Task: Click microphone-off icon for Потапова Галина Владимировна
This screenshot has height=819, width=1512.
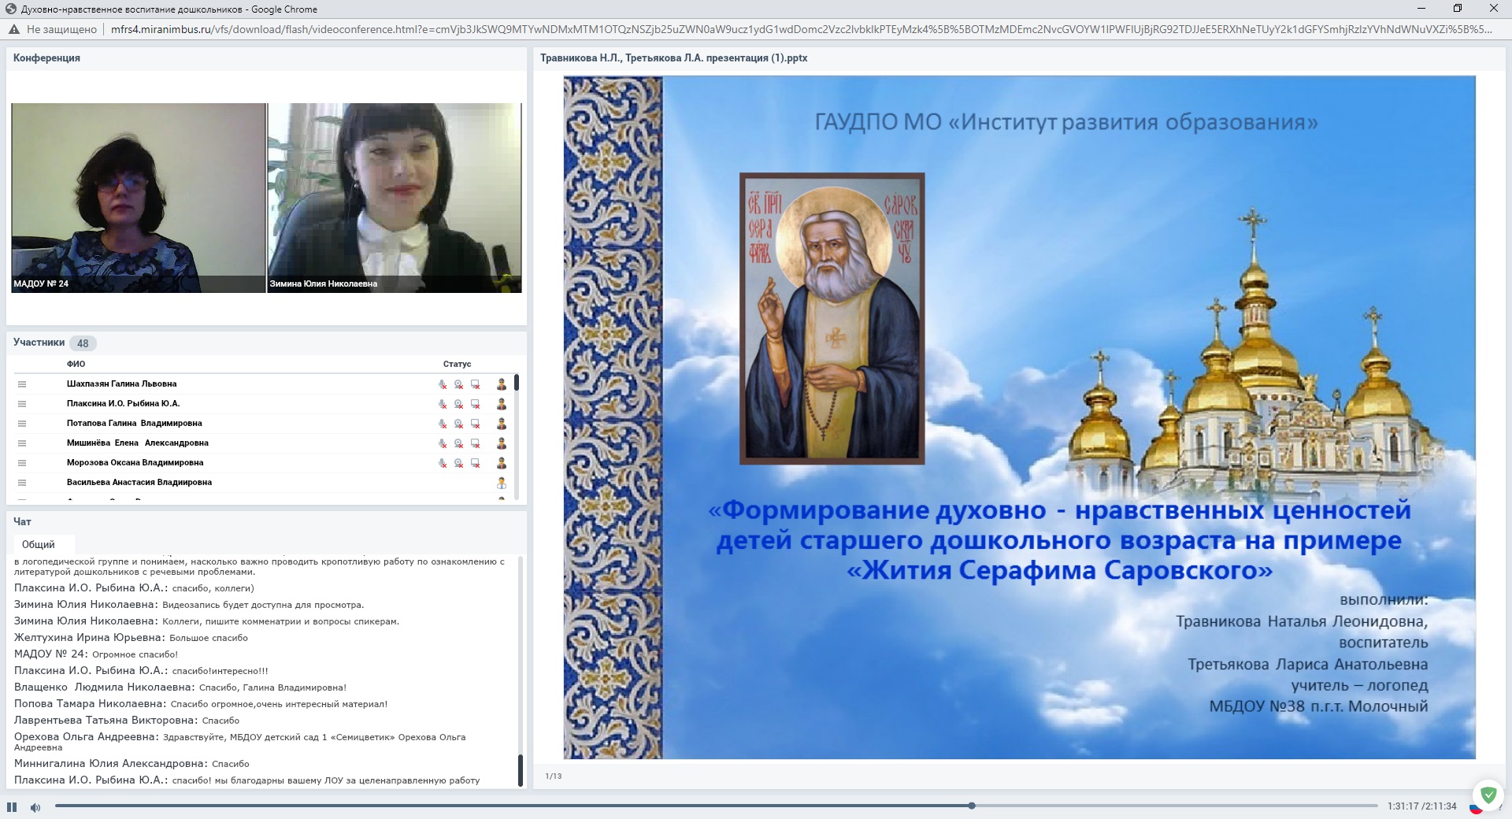Action: [443, 424]
